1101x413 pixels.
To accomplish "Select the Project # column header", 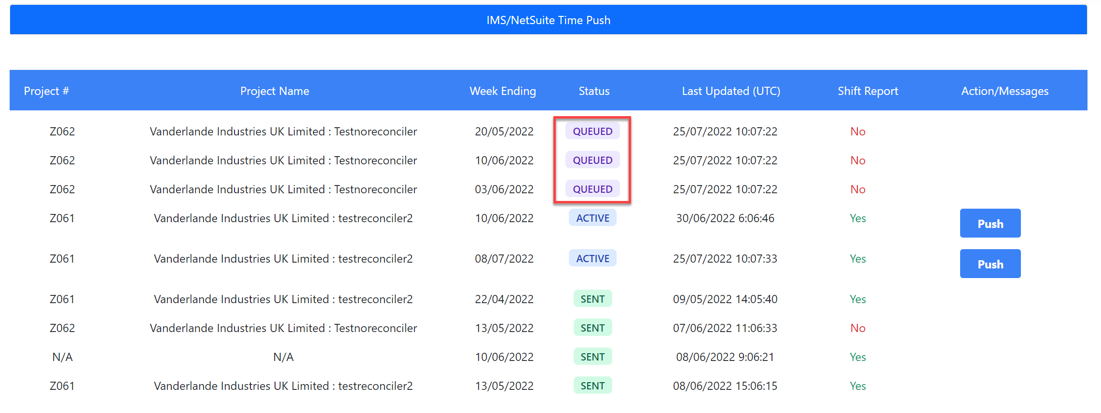I will coord(46,91).
